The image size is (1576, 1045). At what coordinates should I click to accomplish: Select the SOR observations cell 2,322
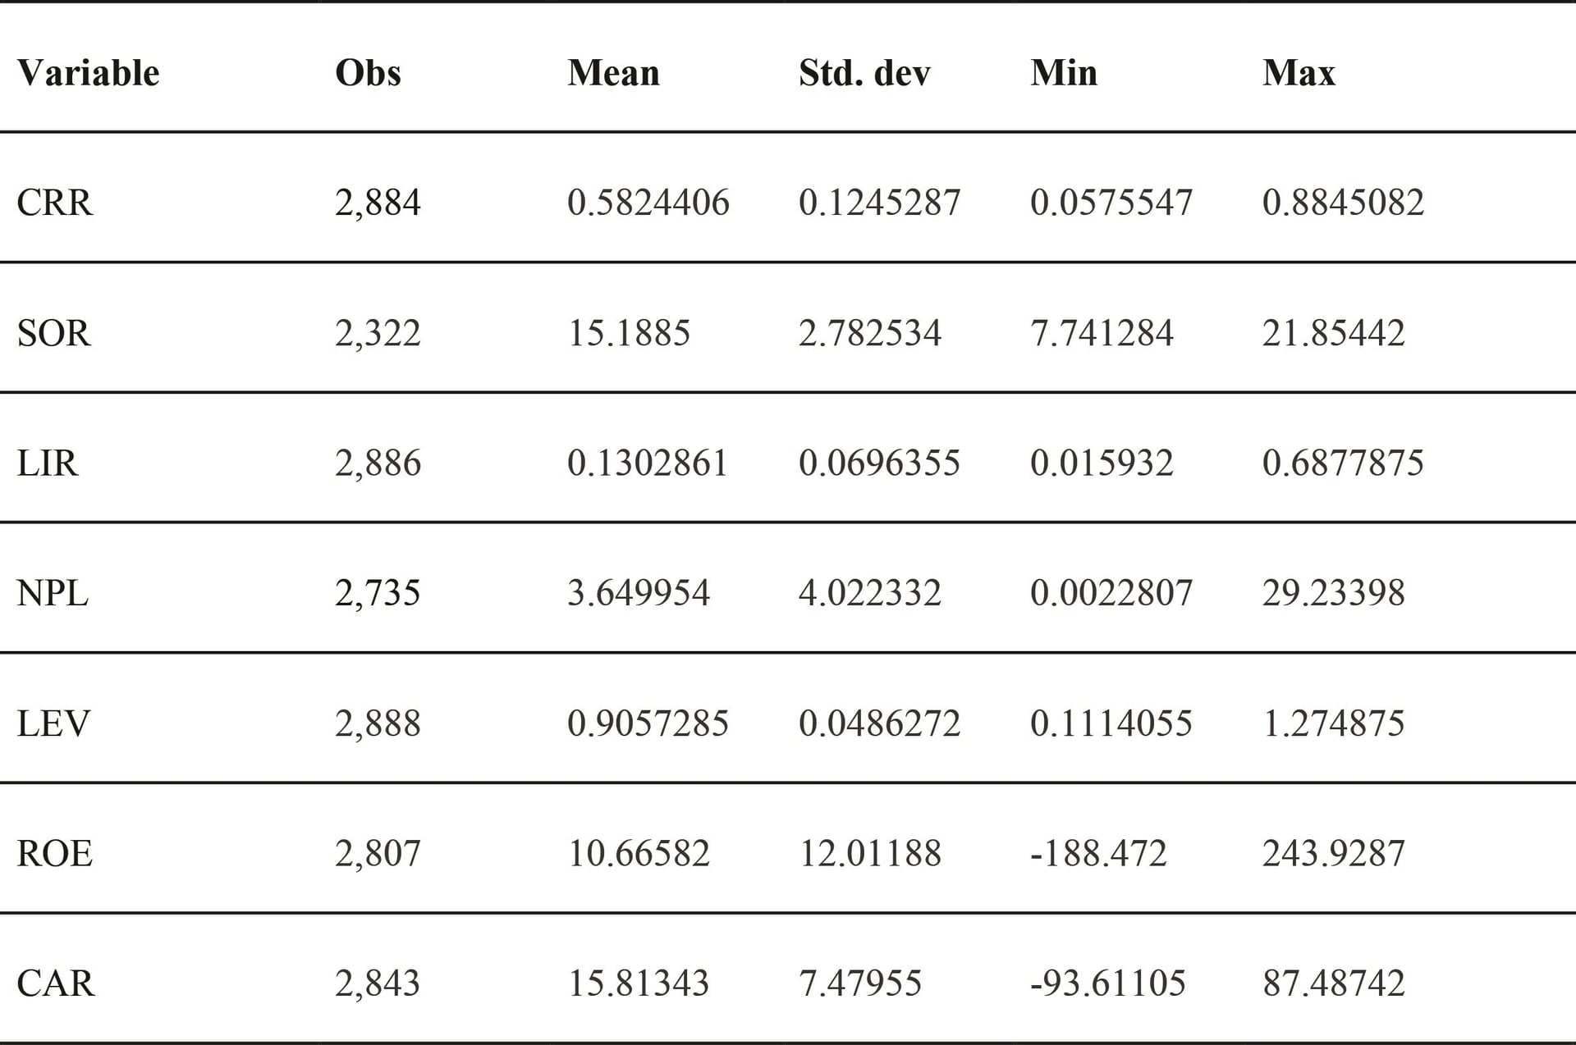pos(378,333)
